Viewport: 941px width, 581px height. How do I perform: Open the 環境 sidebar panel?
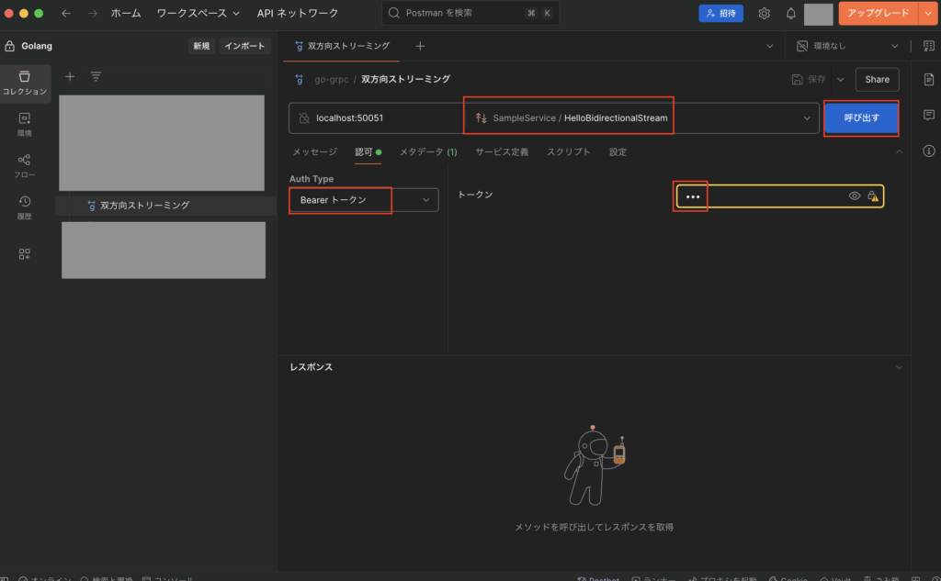pyautogui.click(x=25, y=125)
